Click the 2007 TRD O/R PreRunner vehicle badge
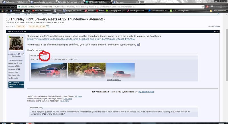This screenshot has width=228, height=124. [x=16, y=84]
